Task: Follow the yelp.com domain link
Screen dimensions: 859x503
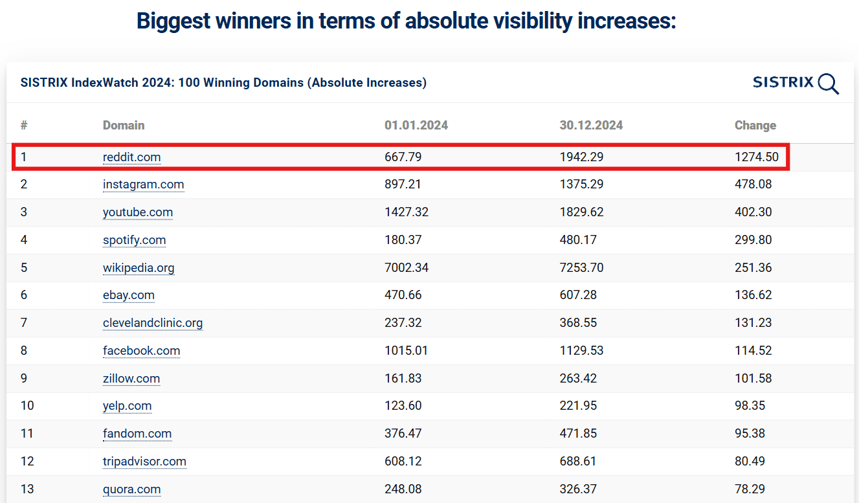Action: coord(127,406)
